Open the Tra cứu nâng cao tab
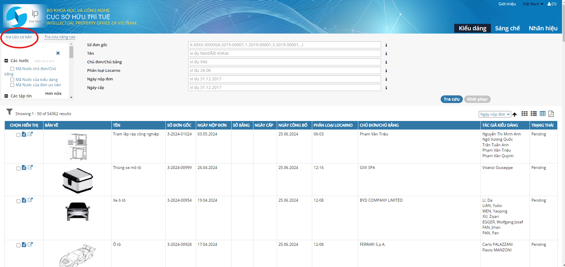 (60, 37)
